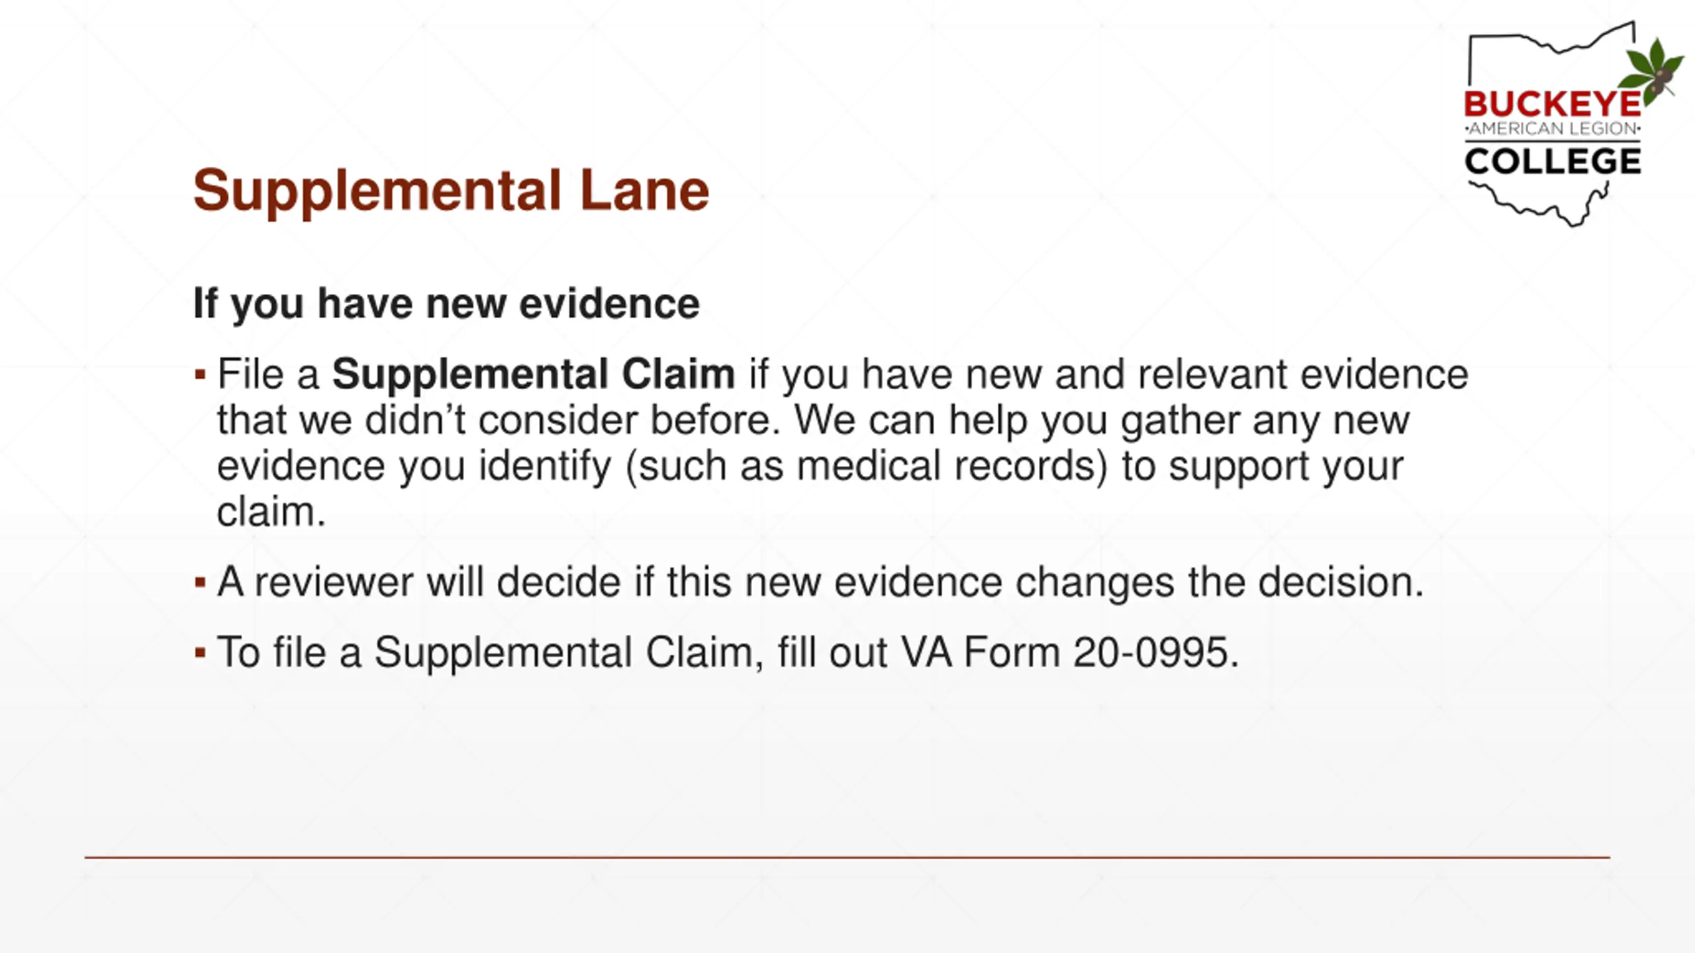1695x953 pixels.
Task: Click the 'VA Form 20-0995' text
Action: [x=1069, y=653]
